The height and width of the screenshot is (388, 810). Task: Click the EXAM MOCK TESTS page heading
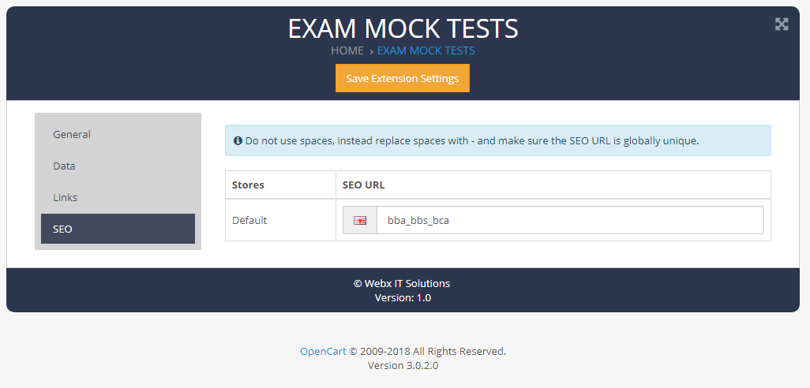pyautogui.click(x=403, y=28)
